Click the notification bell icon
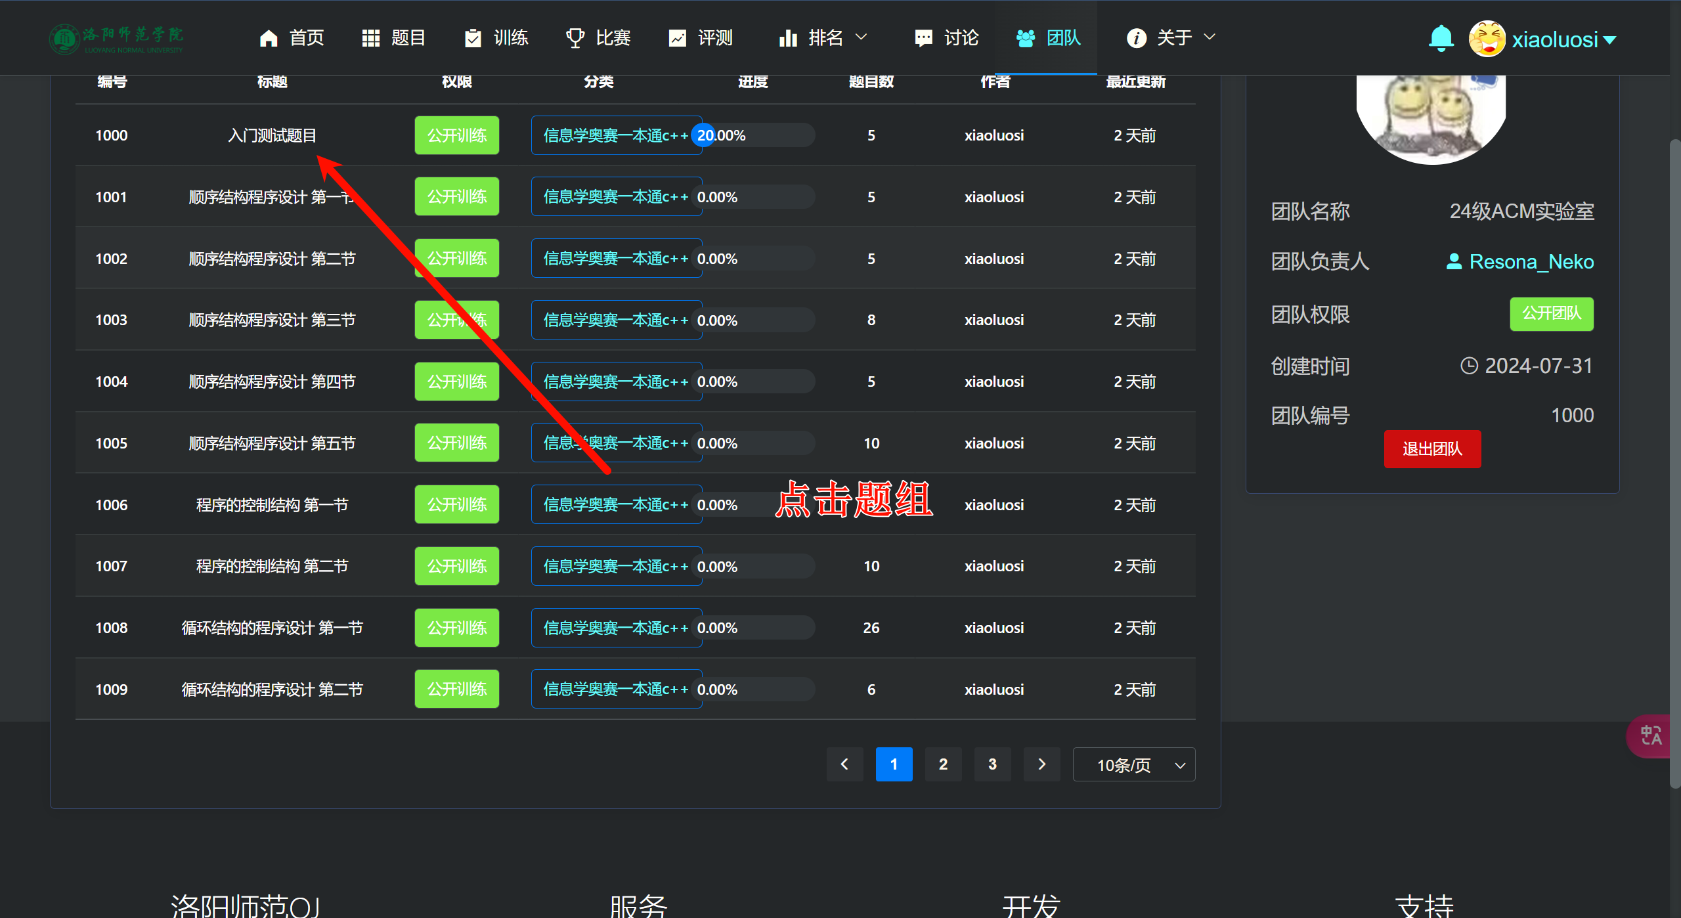Screen dimensions: 1681x918 (1441, 38)
